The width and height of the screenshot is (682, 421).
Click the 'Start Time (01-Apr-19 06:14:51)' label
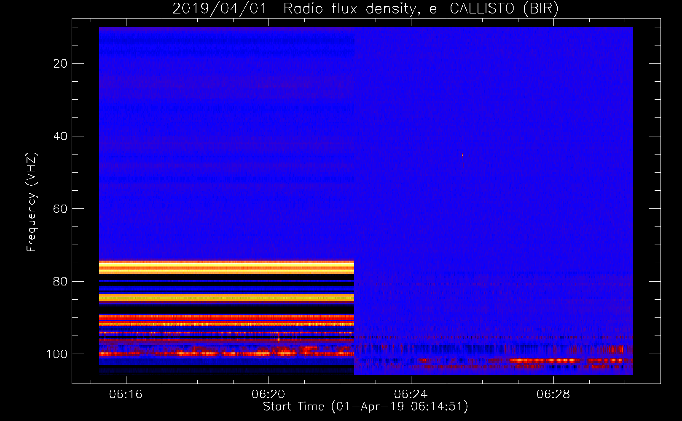click(x=365, y=407)
